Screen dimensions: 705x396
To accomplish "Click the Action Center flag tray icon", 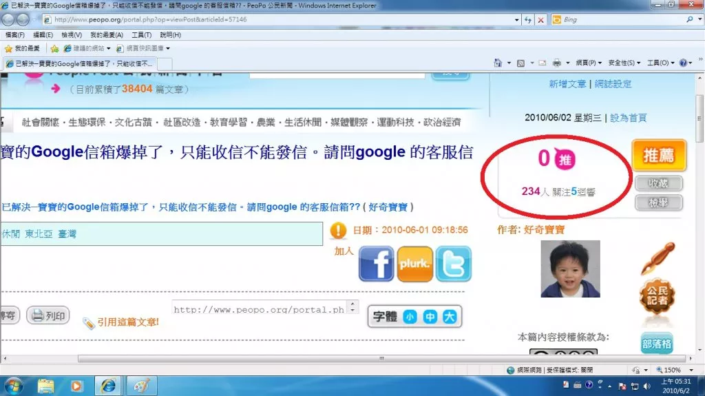I will pos(622,386).
